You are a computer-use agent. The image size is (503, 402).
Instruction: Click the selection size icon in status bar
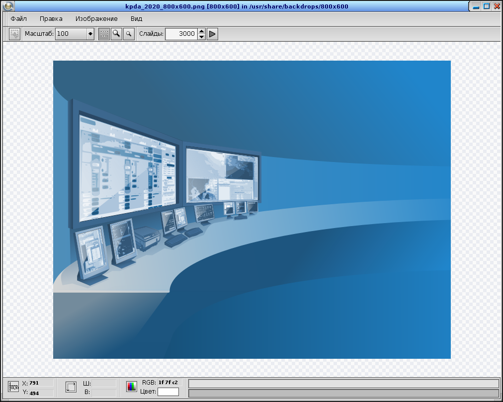click(71, 387)
